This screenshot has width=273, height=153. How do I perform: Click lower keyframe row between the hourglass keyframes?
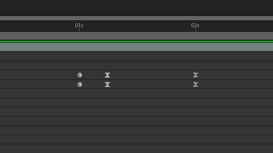[151, 84]
